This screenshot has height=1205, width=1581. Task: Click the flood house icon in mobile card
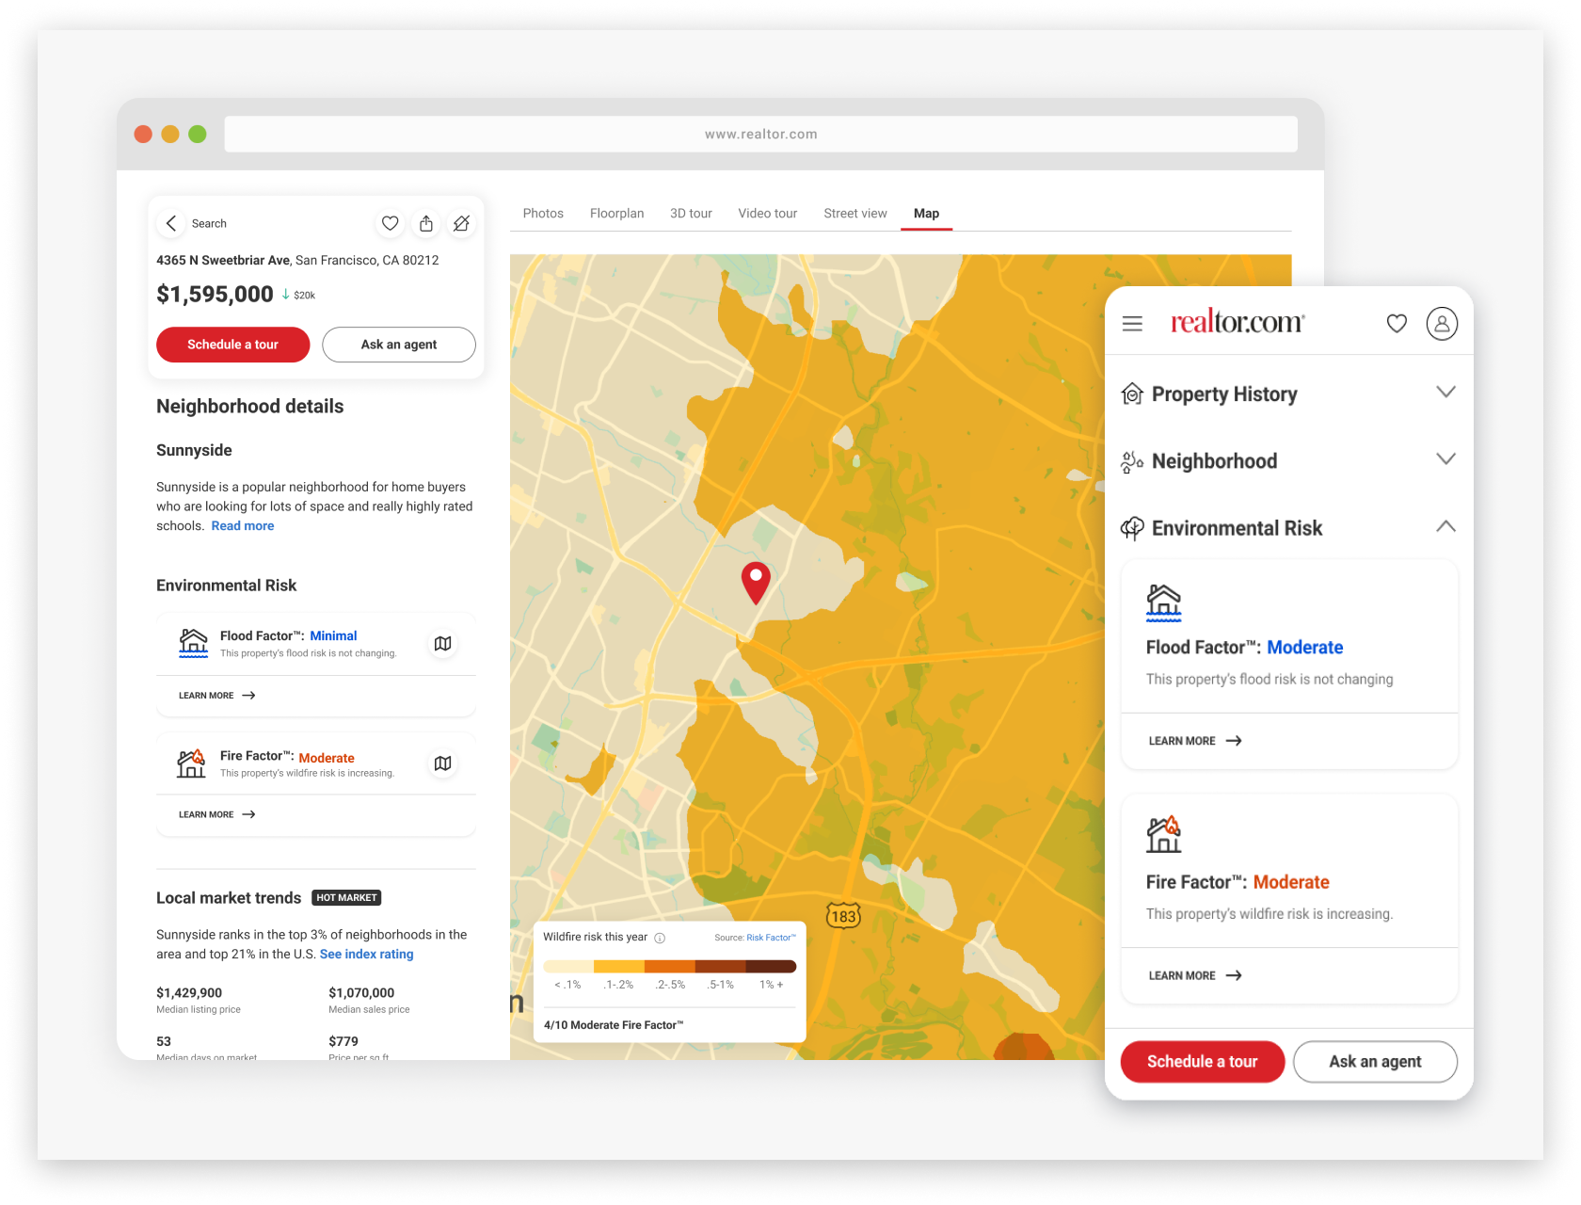(1163, 603)
